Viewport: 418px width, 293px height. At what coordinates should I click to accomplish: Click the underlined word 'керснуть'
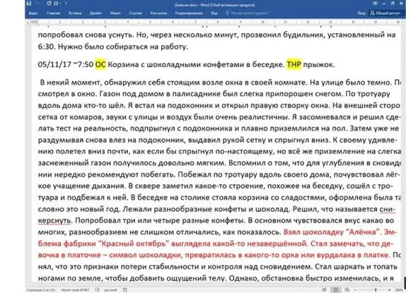click(54, 220)
